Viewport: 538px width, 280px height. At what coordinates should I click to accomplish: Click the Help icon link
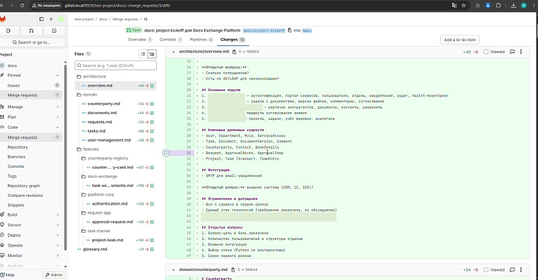[x=7, y=275]
